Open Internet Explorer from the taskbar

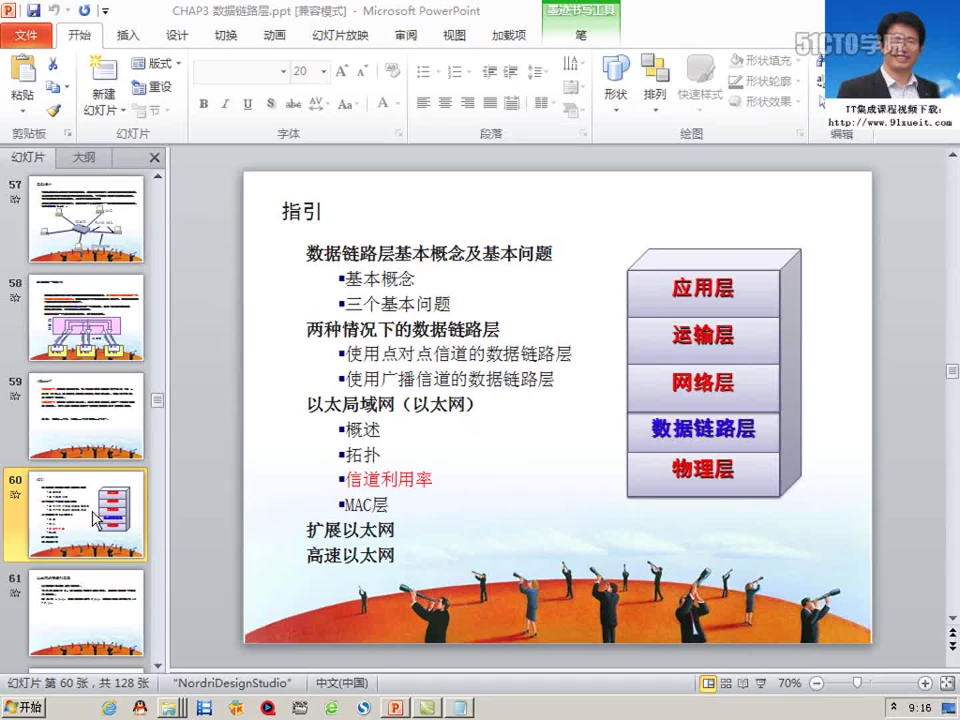tap(109, 707)
